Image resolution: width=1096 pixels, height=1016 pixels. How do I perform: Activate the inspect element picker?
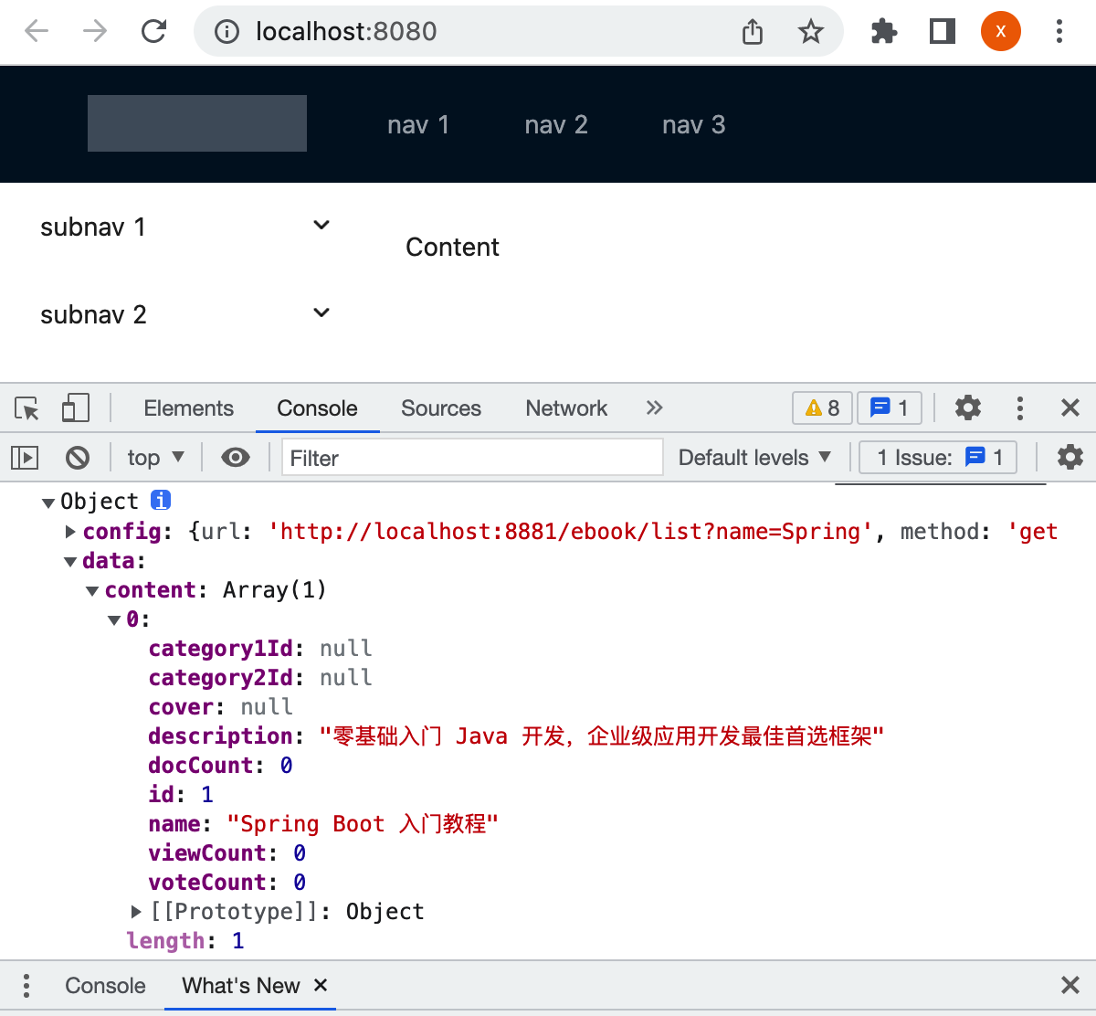[x=27, y=408]
